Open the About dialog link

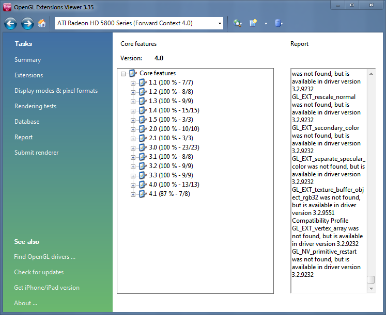click(26, 303)
